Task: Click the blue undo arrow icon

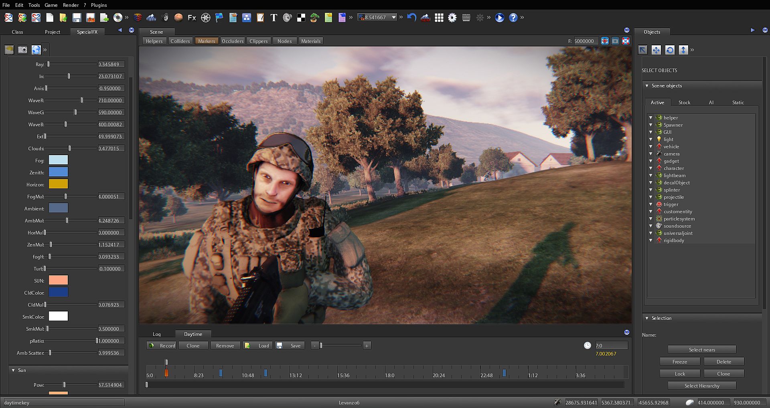Action: (411, 18)
